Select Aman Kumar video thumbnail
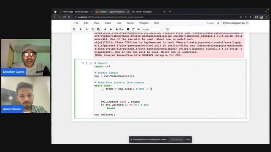 click(x=26, y=95)
